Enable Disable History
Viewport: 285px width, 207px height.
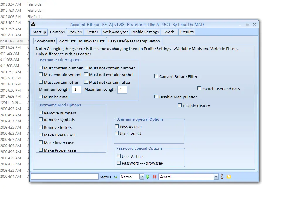click(180, 105)
